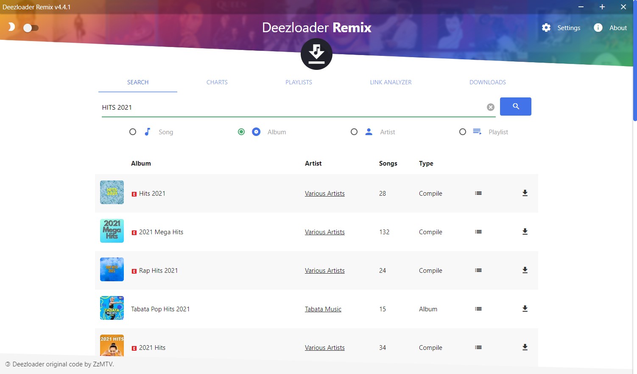
Task: Click the Playlist list icon
Action: pyautogui.click(x=477, y=132)
